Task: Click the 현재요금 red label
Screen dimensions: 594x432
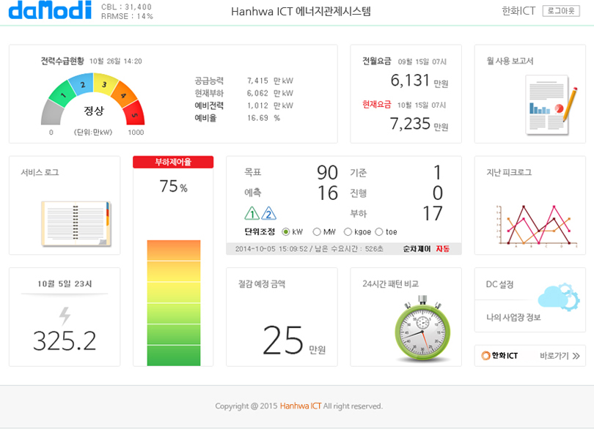Action: (x=376, y=105)
